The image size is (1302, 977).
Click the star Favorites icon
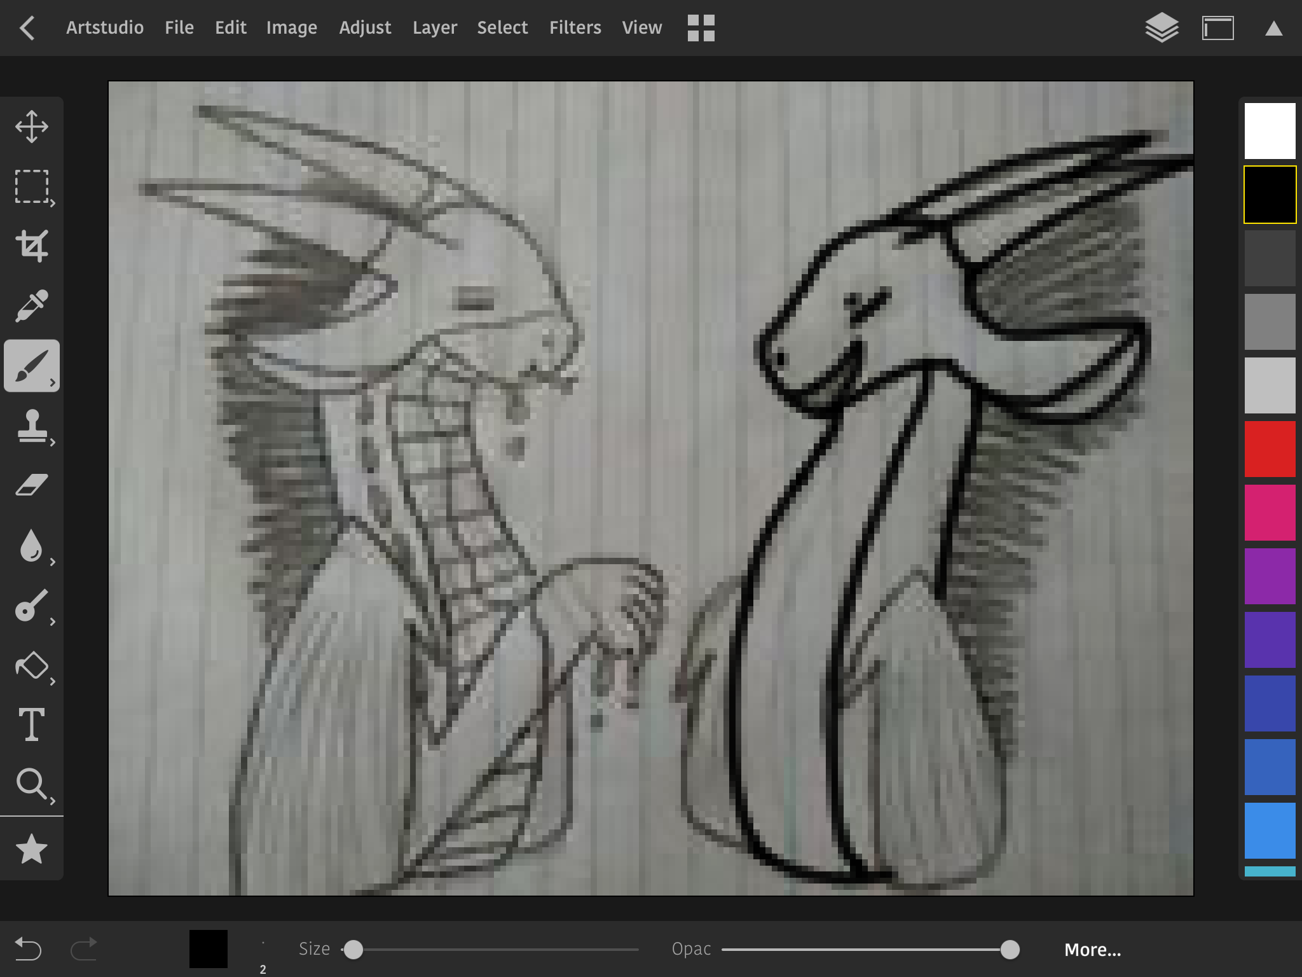coord(31,850)
